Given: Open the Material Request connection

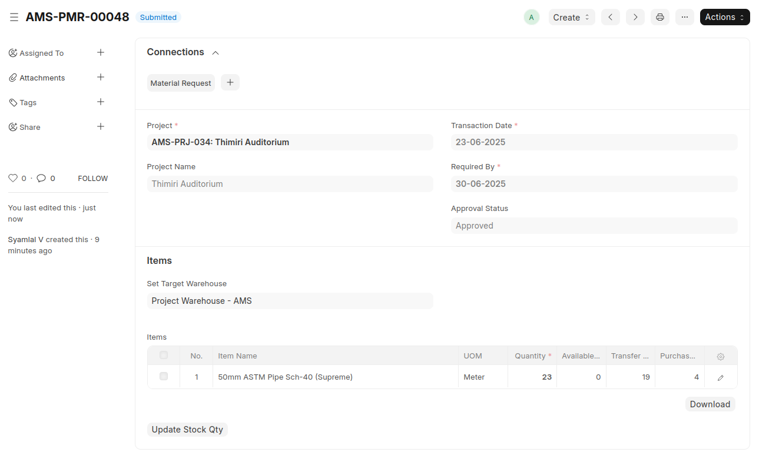Looking at the screenshot, I should 181,83.
